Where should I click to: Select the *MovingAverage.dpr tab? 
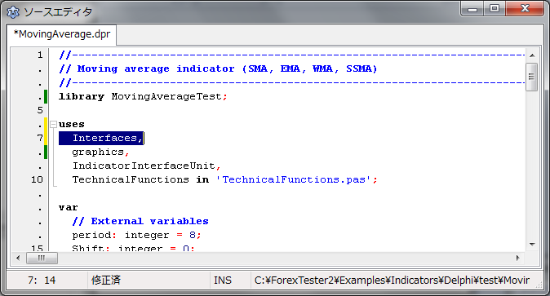click(x=62, y=34)
